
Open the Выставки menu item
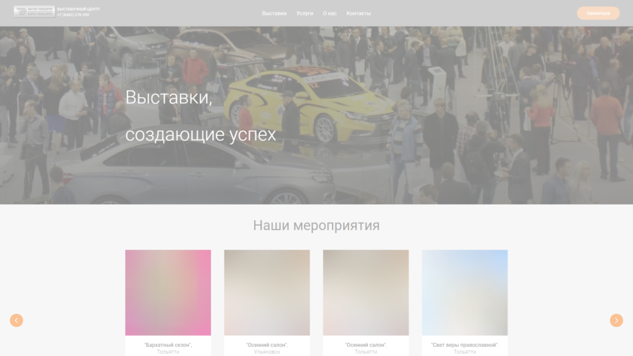[274, 14]
